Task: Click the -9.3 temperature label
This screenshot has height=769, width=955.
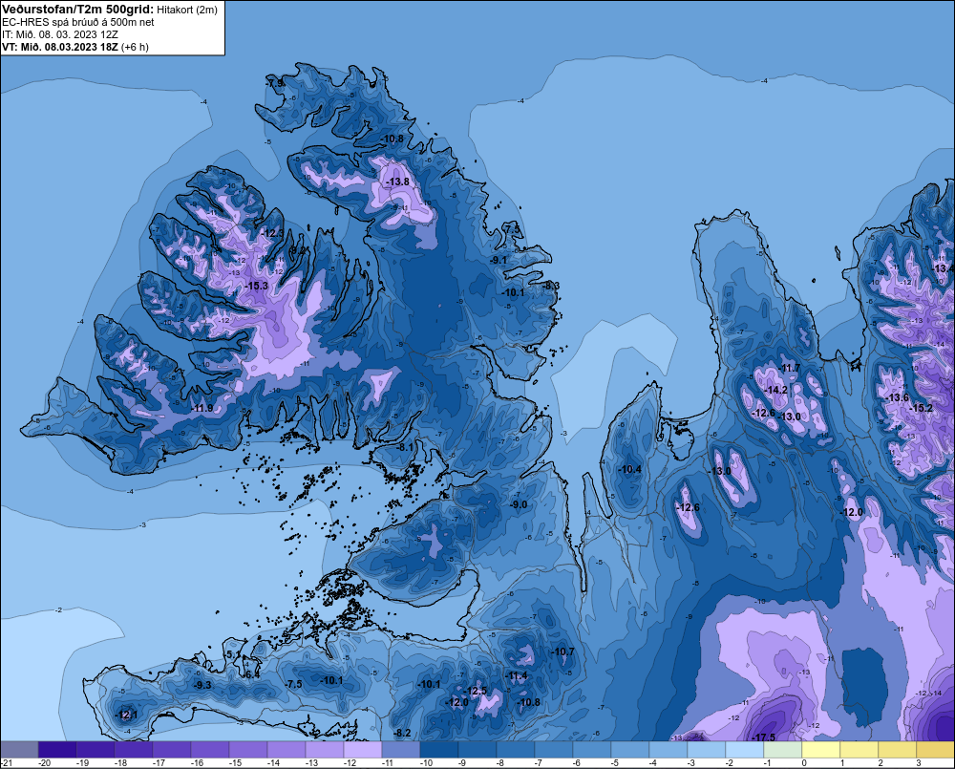Action: [x=202, y=685]
